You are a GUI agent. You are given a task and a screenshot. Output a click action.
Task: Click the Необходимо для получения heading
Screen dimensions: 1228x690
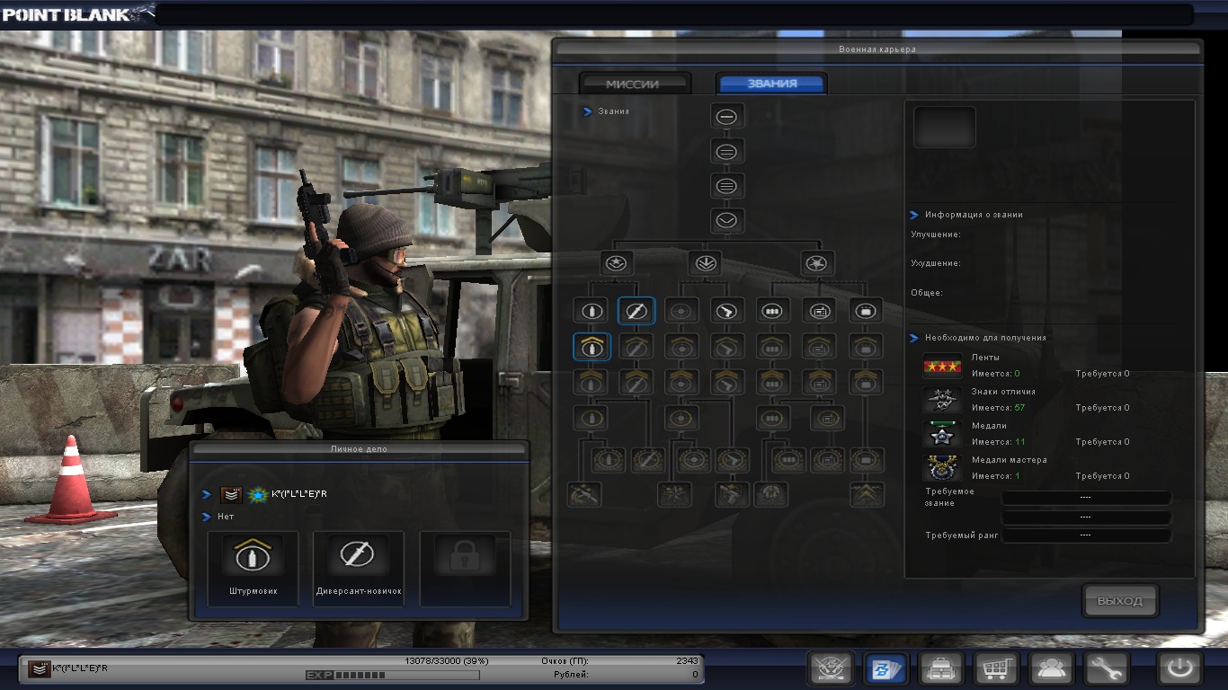coord(985,338)
